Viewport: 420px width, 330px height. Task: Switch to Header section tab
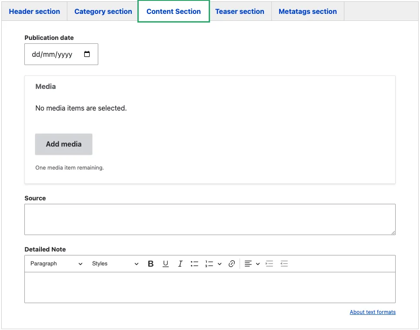[x=34, y=11]
